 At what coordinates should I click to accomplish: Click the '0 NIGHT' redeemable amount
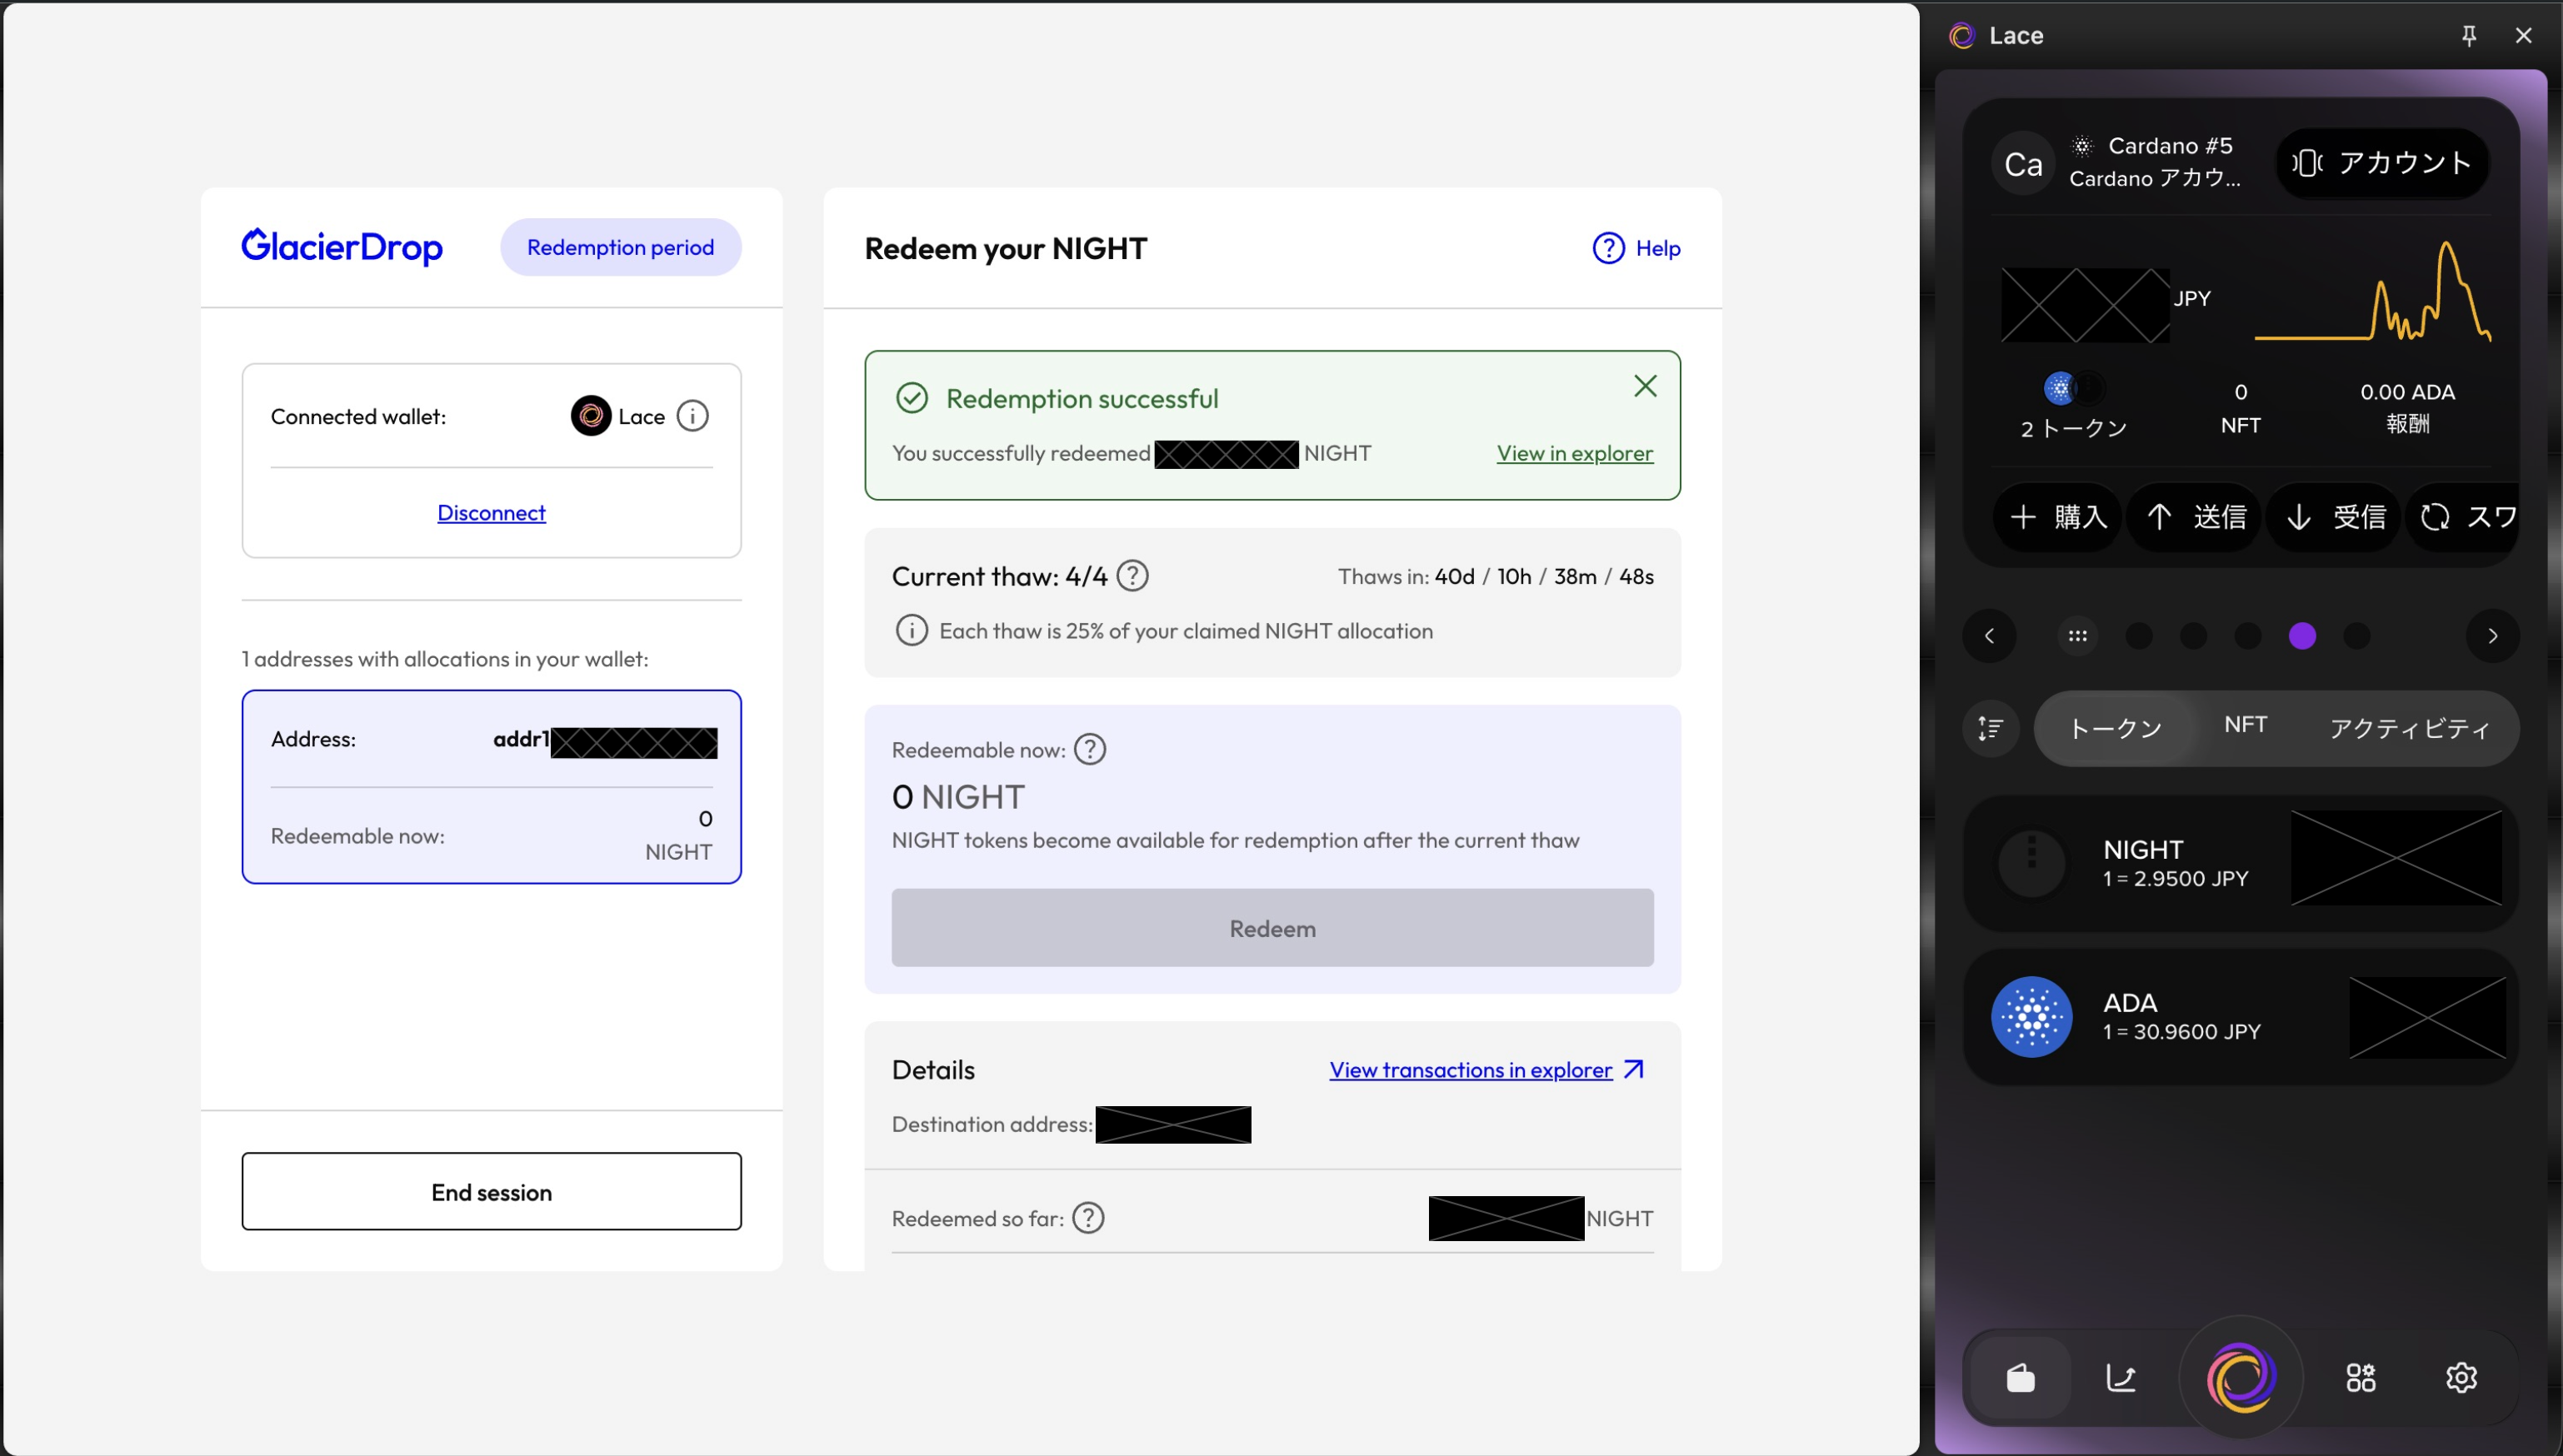[x=958, y=797]
